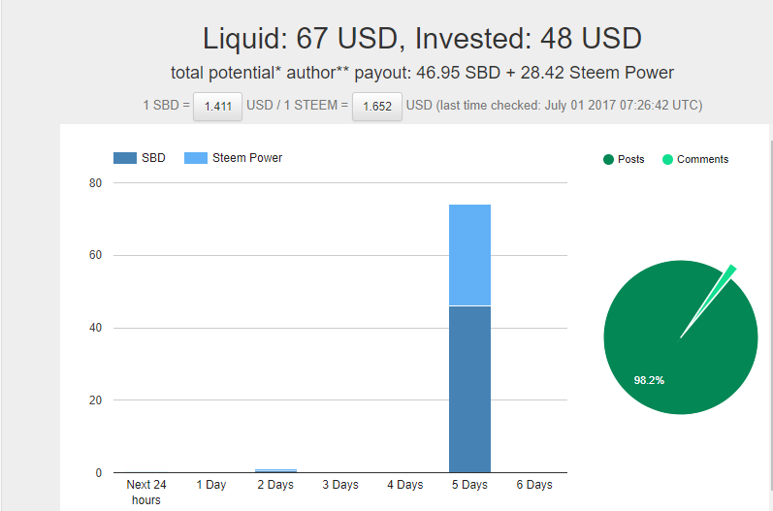Screen dimensions: 773x511
Task: Click the STEEM price field showing 1.652
Action: click(x=376, y=106)
